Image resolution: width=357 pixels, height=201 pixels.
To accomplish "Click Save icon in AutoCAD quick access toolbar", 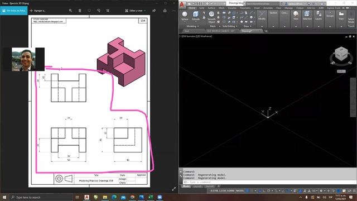I will coord(199,4).
